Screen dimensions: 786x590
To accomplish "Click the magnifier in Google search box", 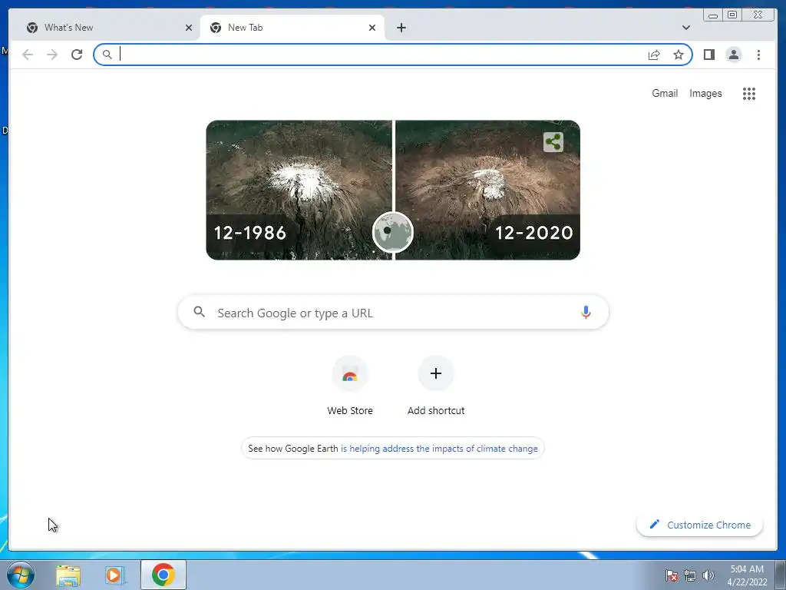I will [199, 312].
